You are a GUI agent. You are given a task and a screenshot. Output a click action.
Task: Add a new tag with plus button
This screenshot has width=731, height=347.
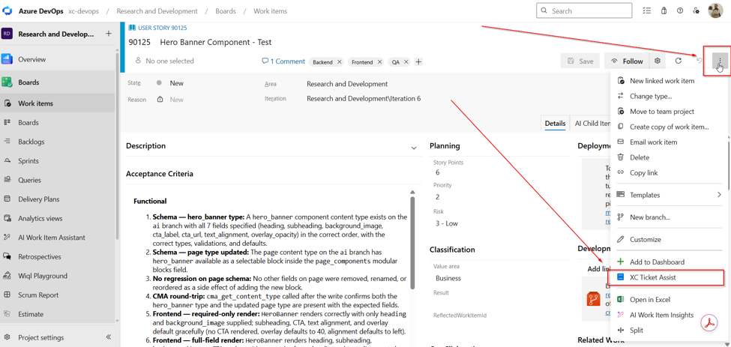tap(418, 61)
